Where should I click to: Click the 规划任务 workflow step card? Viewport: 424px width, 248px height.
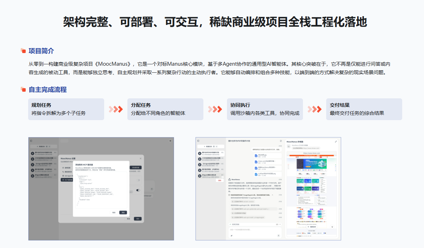[66, 109]
